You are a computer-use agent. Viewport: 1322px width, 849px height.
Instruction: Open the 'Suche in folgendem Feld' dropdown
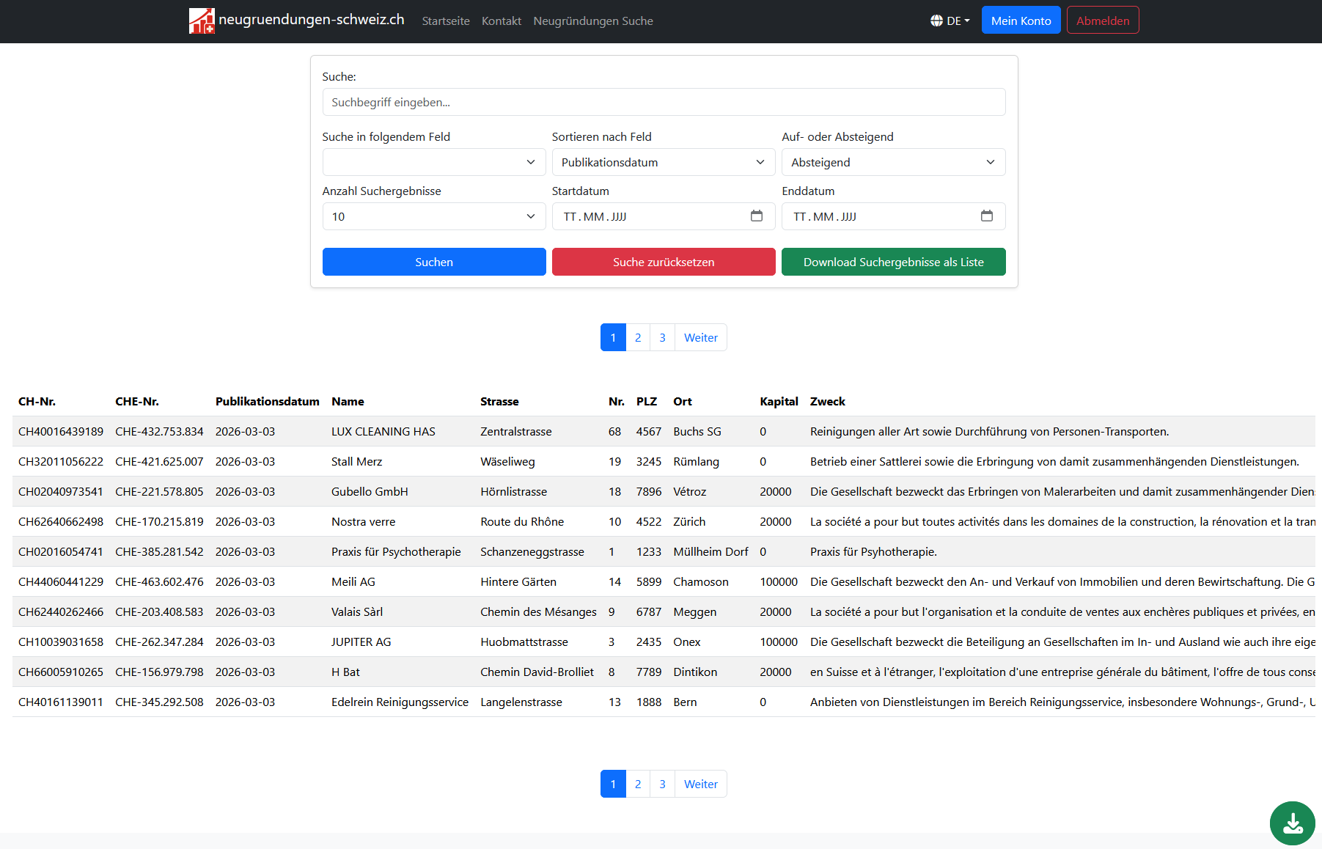[x=434, y=162]
